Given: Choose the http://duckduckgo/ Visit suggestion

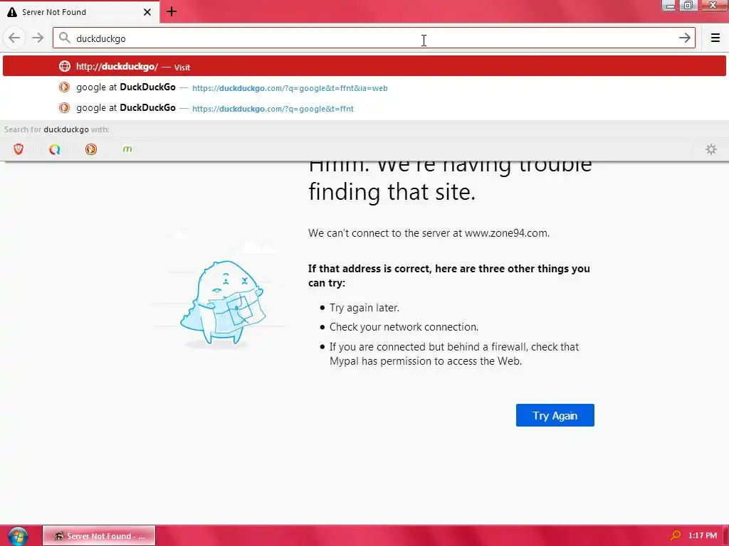Looking at the screenshot, I should [x=364, y=66].
